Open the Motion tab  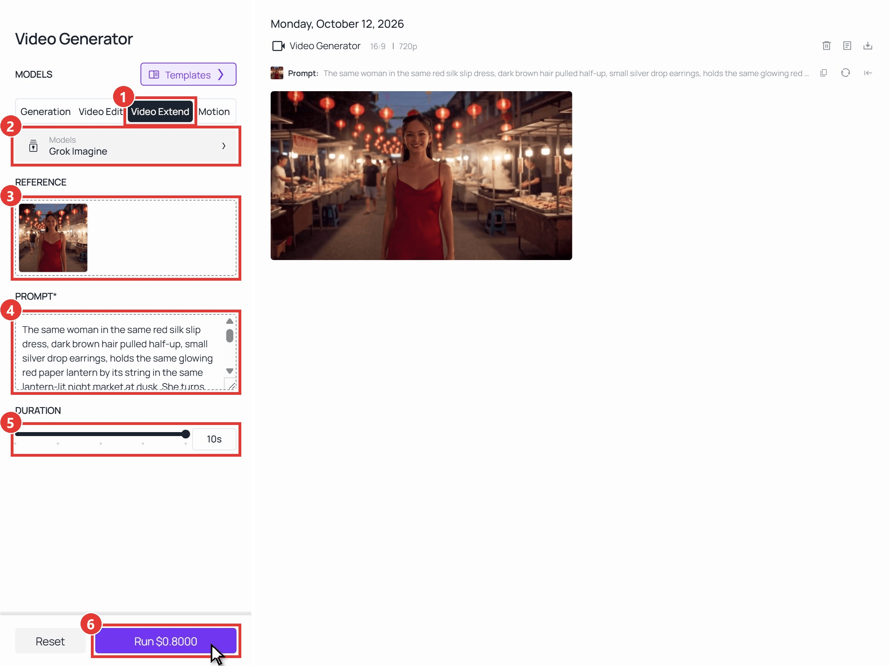[214, 112]
